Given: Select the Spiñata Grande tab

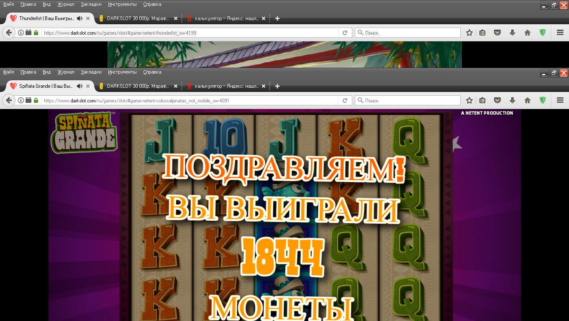Looking at the screenshot, I should (46, 86).
